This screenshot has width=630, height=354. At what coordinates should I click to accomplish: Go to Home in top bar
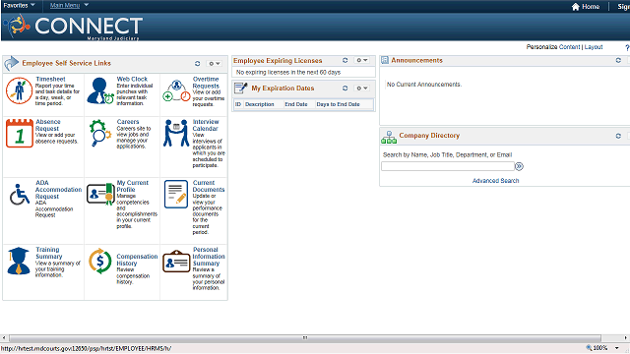click(x=591, y=7)
